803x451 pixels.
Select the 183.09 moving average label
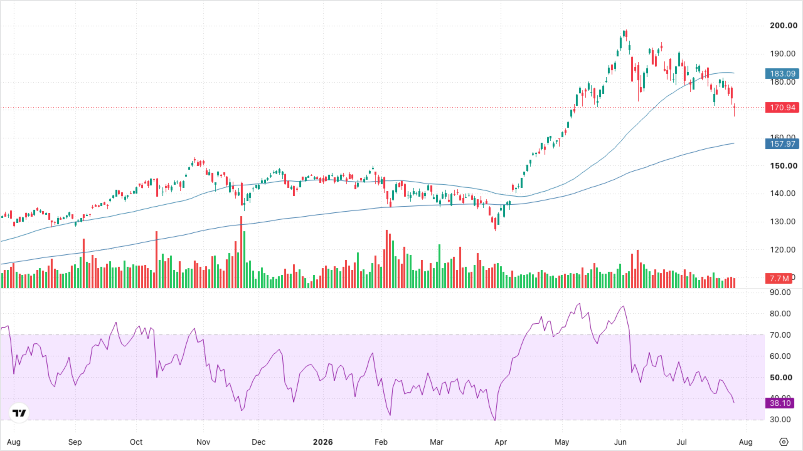tap(782, 74)
